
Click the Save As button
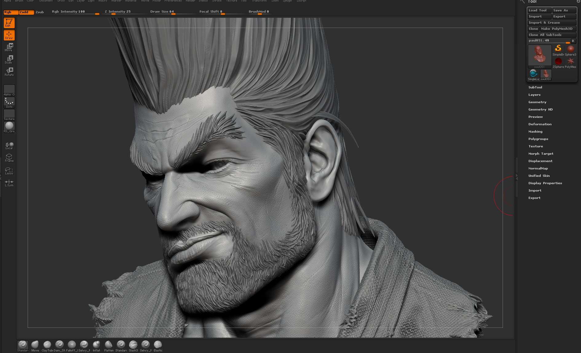[x=564, y=10]
